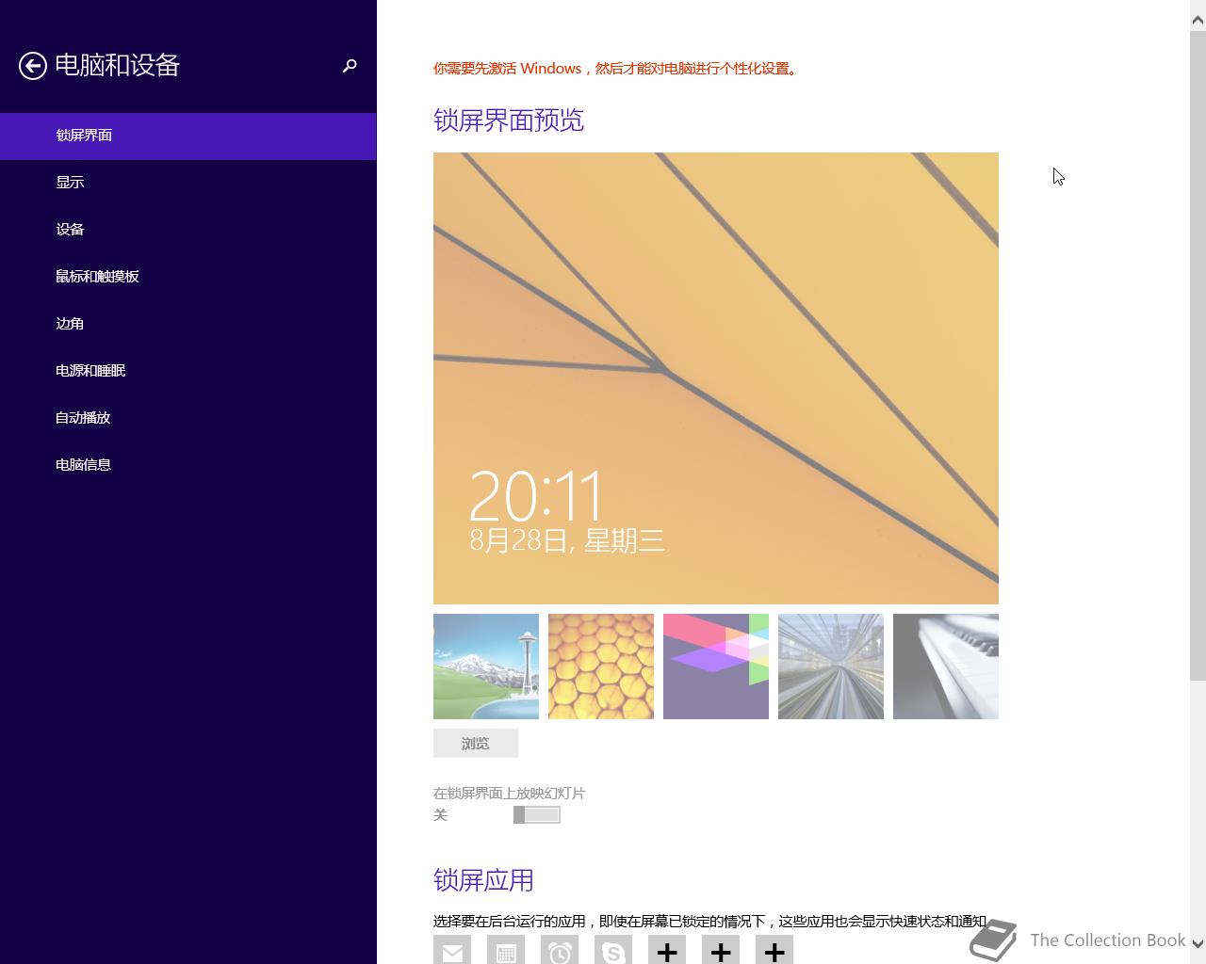Open the search magnifier in the sidebar
The image size is (1206, 964).
click(x=350, y=66)
